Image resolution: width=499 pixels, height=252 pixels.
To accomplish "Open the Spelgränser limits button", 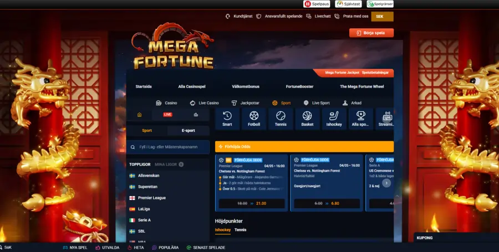I will pyautogui.click(x=380, y=4).
